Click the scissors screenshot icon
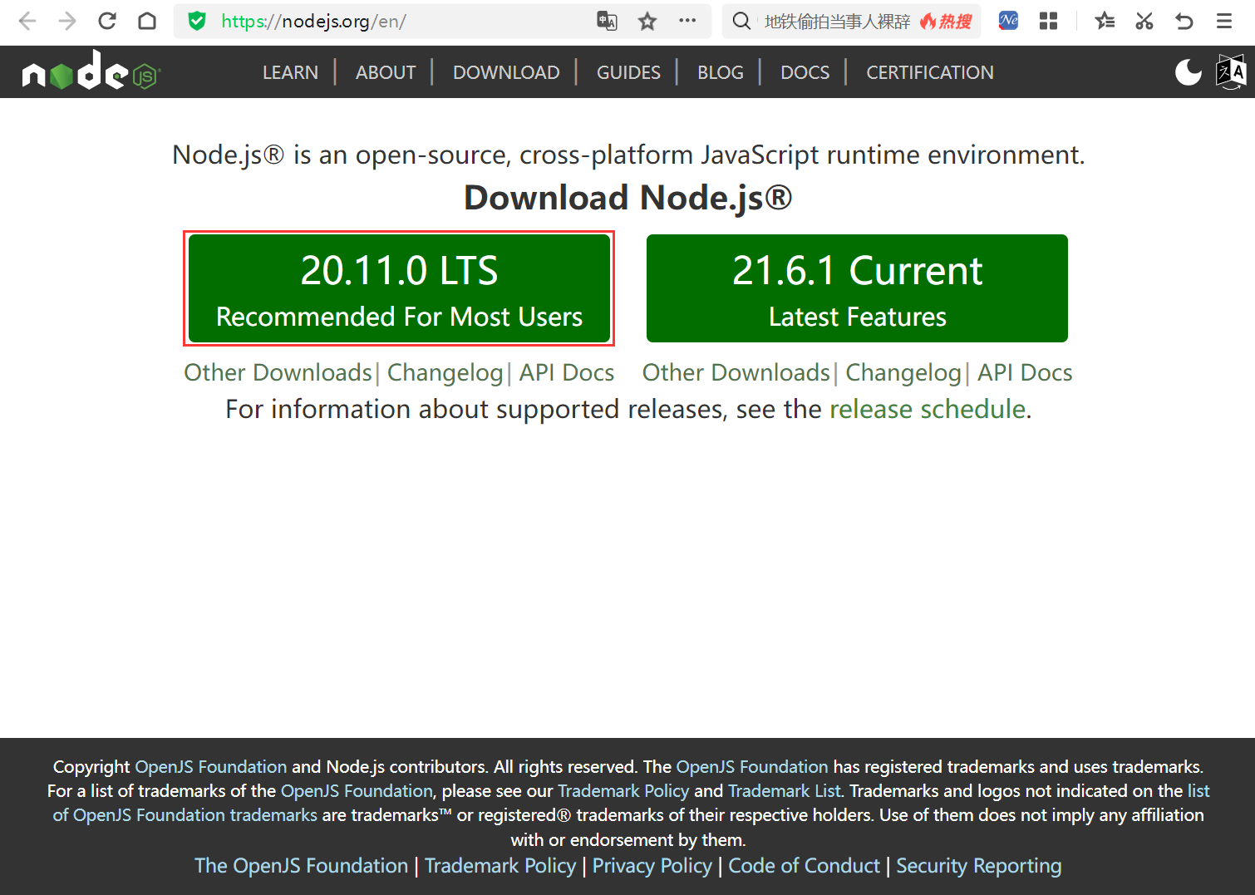 [1144, 21]
